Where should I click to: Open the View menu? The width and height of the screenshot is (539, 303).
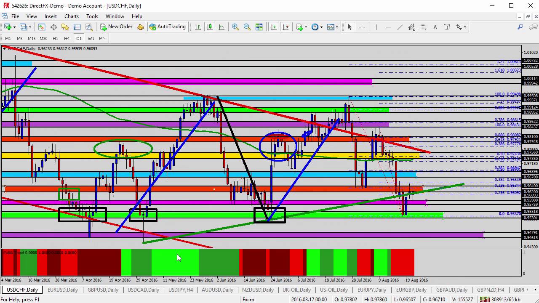32,16
